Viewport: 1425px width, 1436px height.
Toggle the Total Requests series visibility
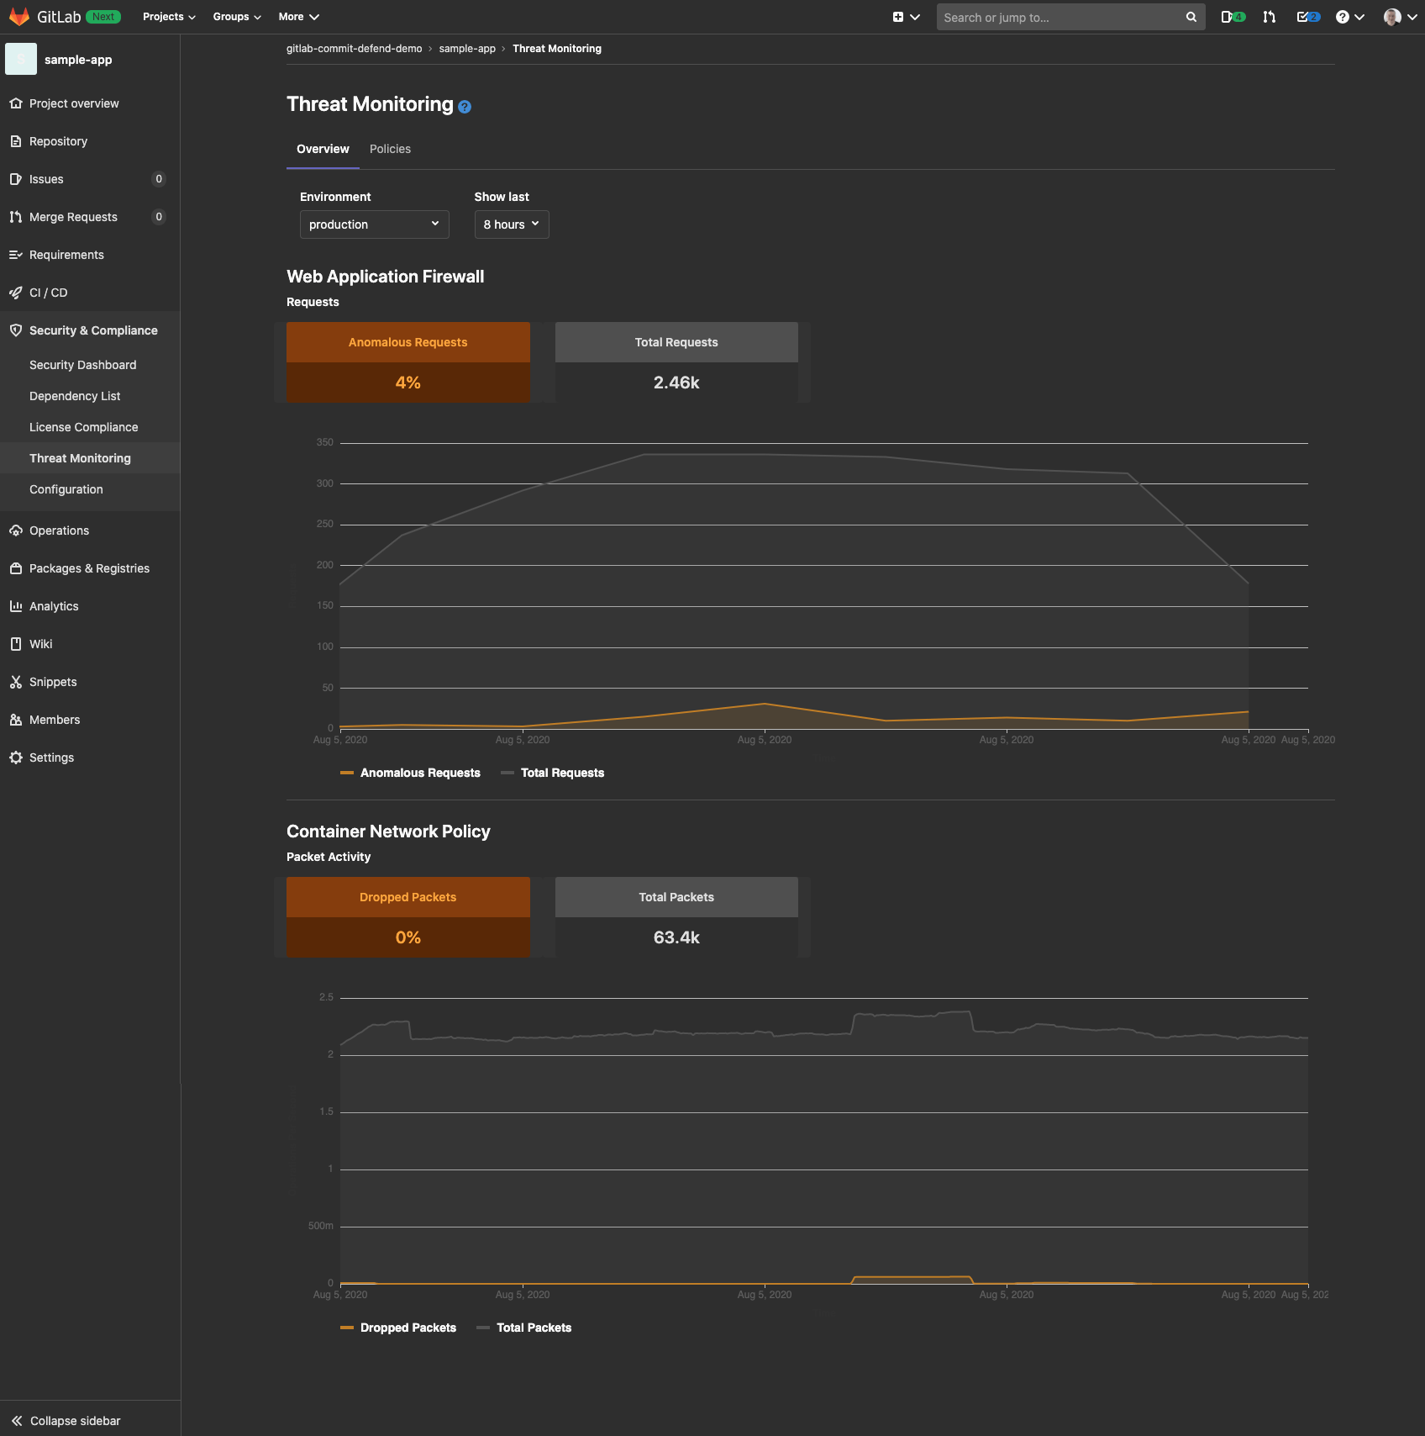click(x=554, y=773)
